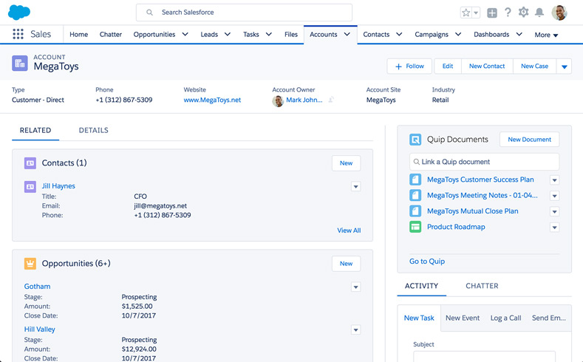
Task: Open dropdown for MegaToys Customer Success Plan
Action: [x=554, y=180]
